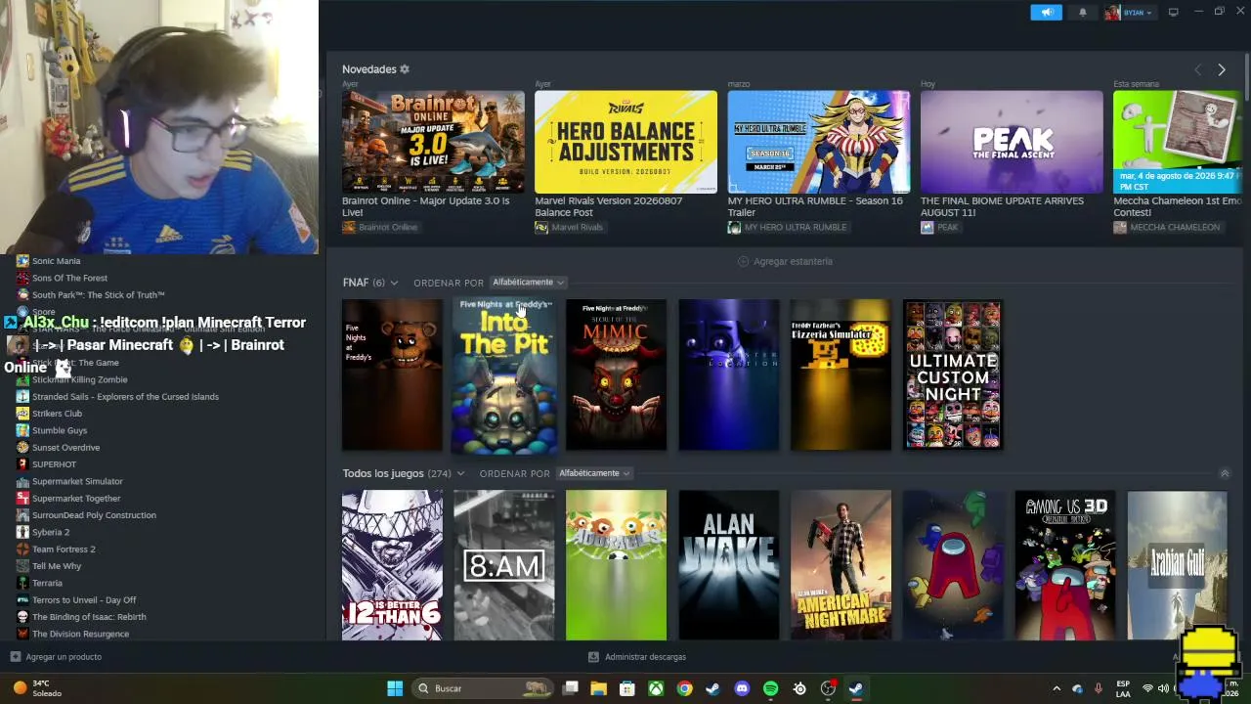Open Meccha Chameleon contest news card
Viewport: 1251px width, 704px height.
pos(1178,142)
